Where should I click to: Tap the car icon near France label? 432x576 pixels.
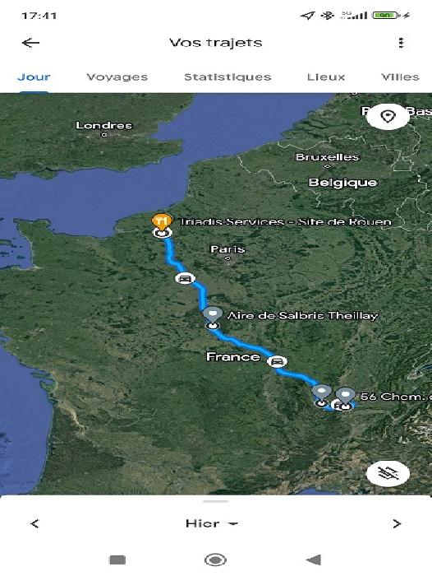pyautogui.click(x=277, y=361)
